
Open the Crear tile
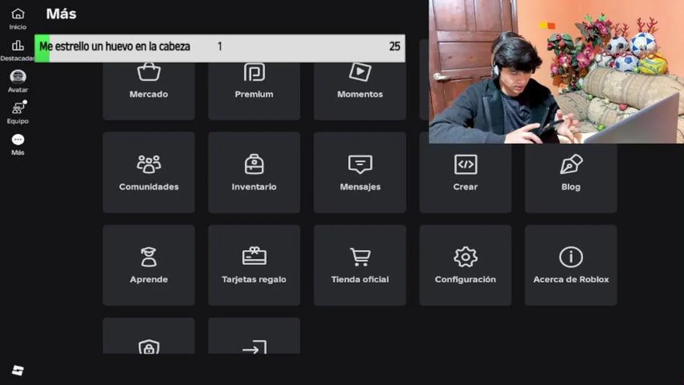tap(465, 178)
